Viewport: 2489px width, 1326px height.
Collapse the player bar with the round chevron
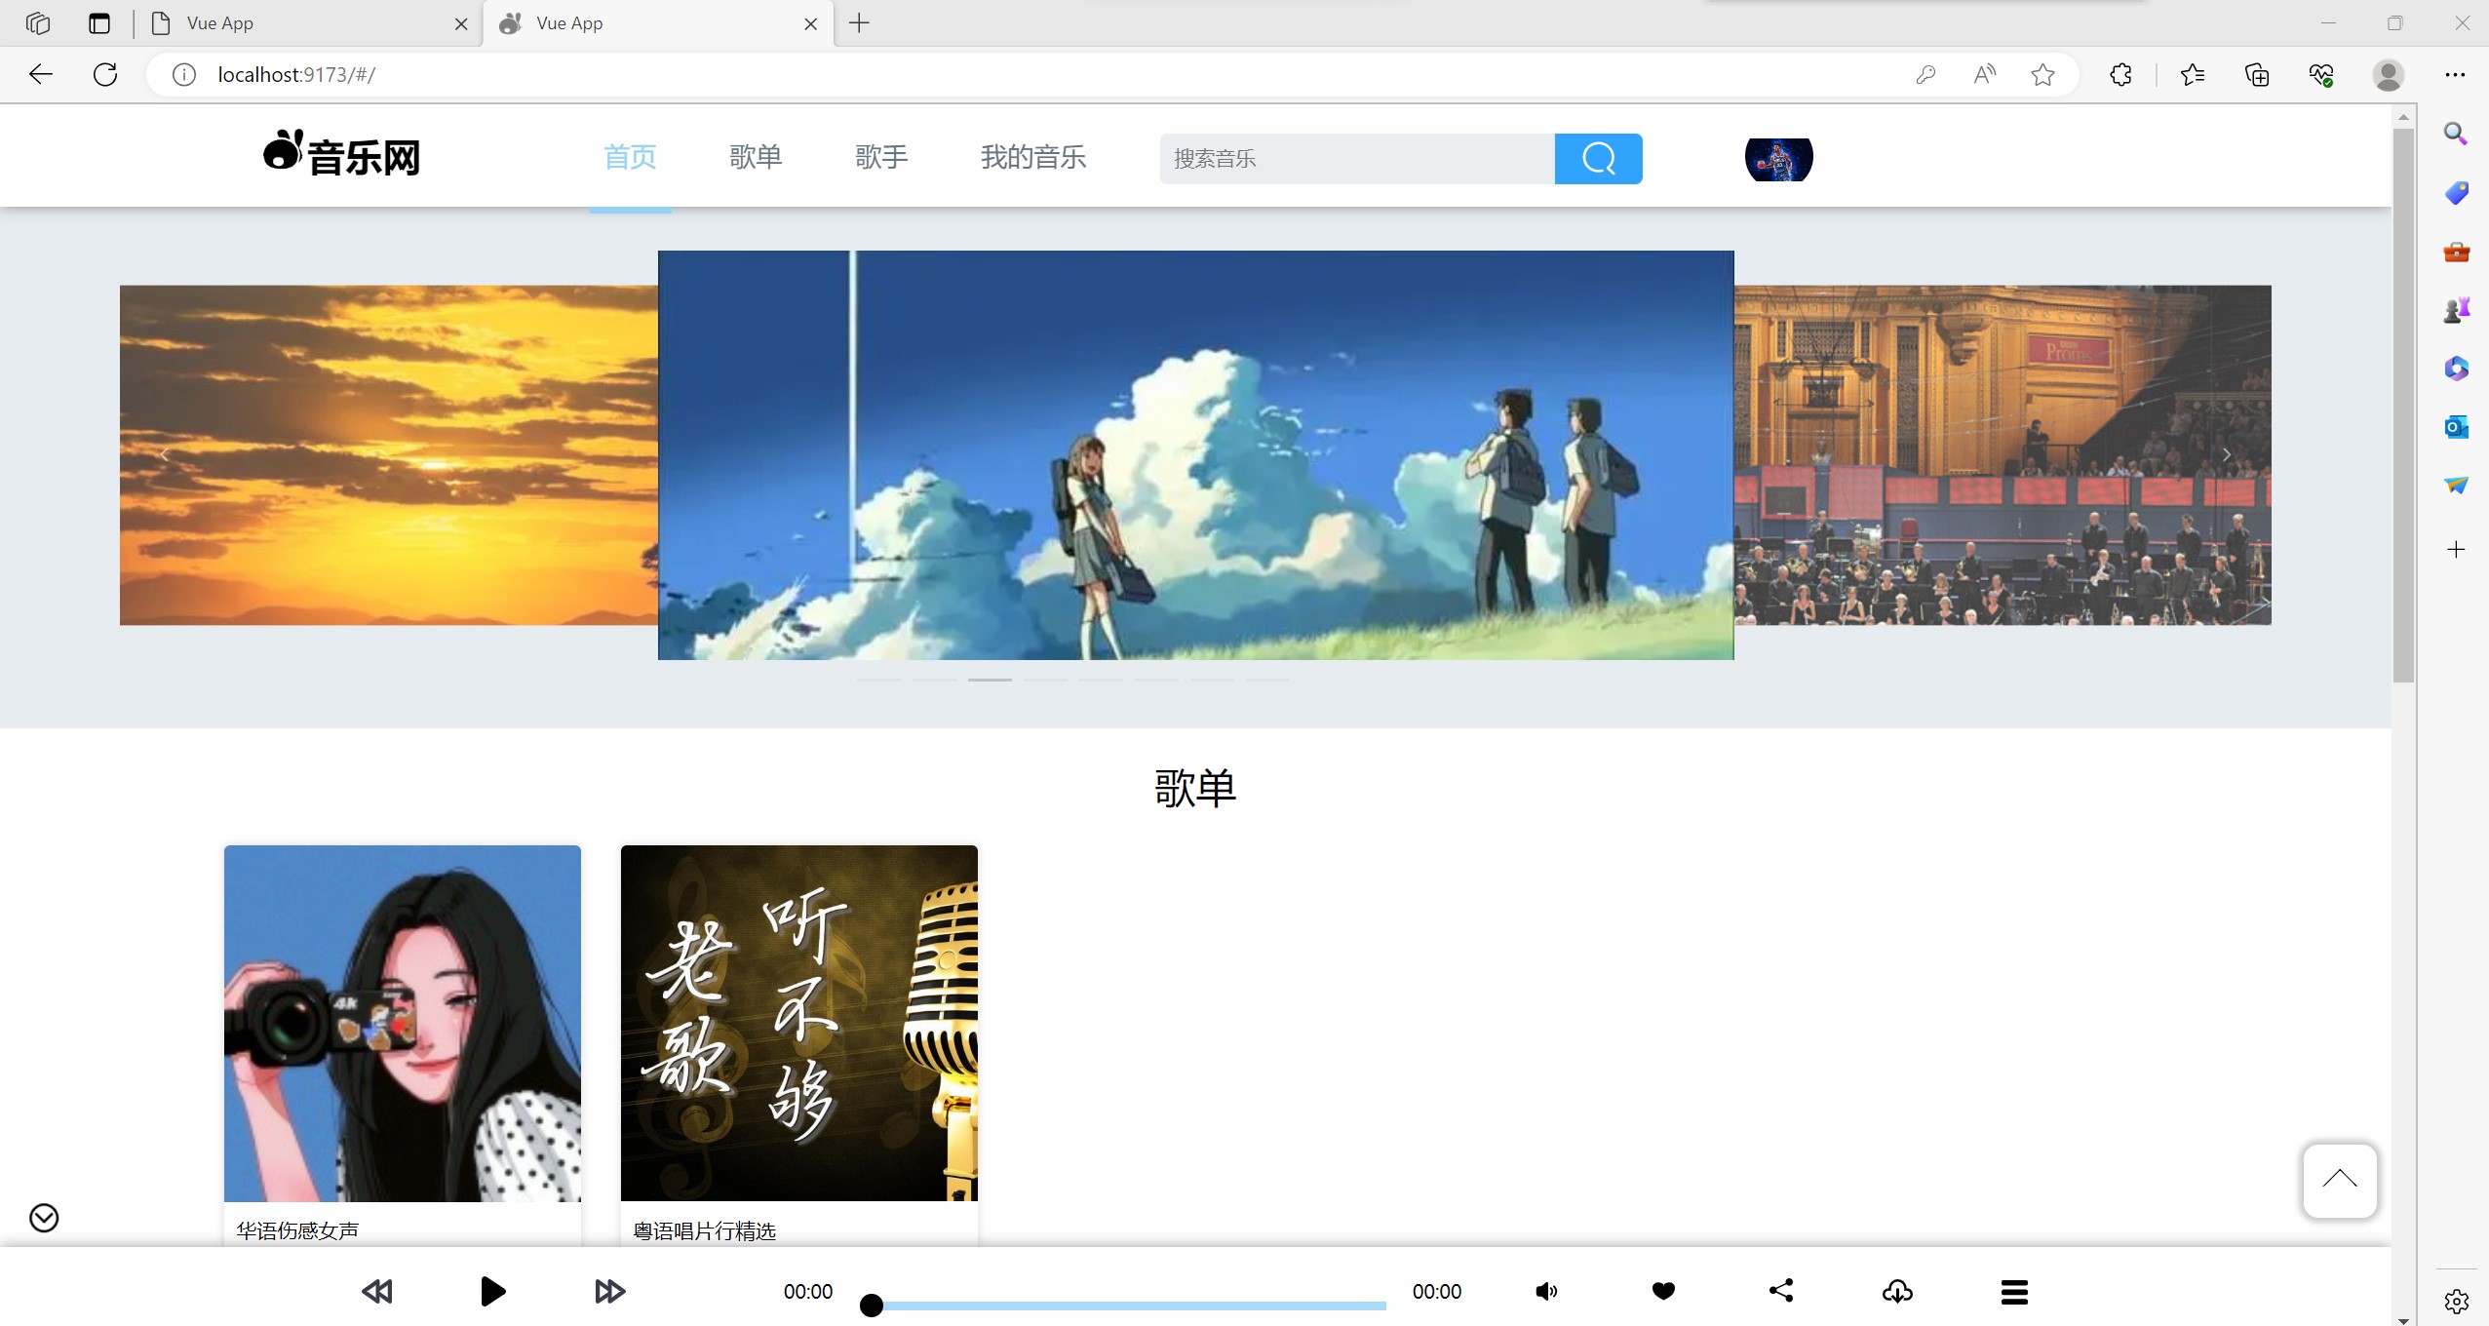(44, 1218)
